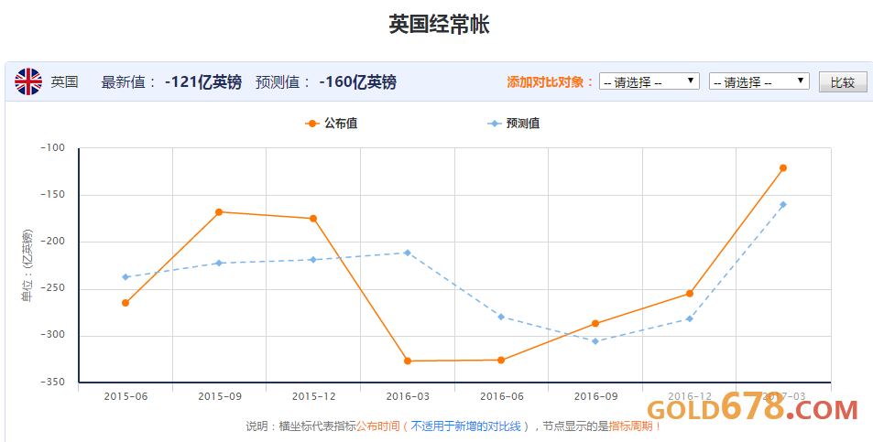873x442 pixels.
Task: Toggle the 公布值 legend series
Action: [332, 124]
